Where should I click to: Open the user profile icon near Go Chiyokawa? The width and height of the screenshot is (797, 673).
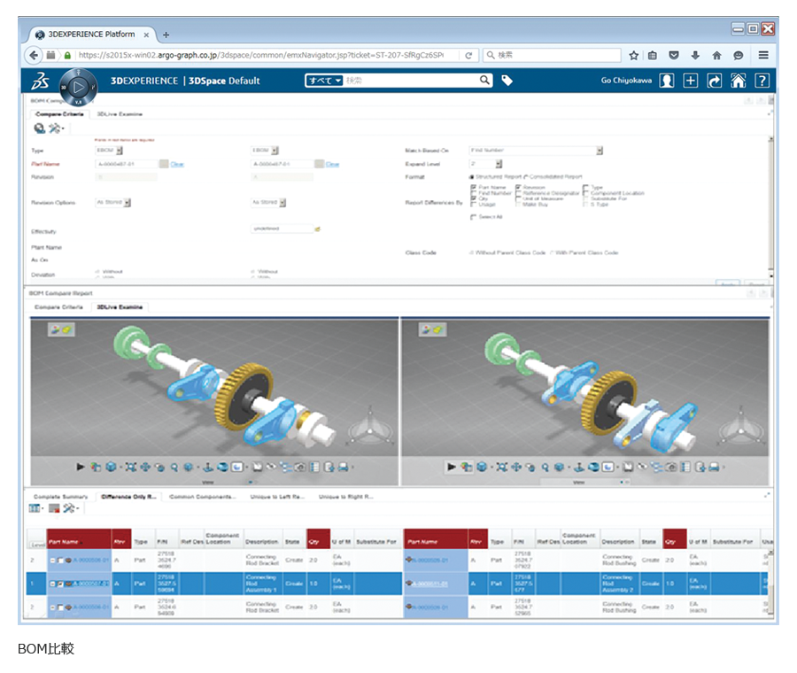coord(666,81)
